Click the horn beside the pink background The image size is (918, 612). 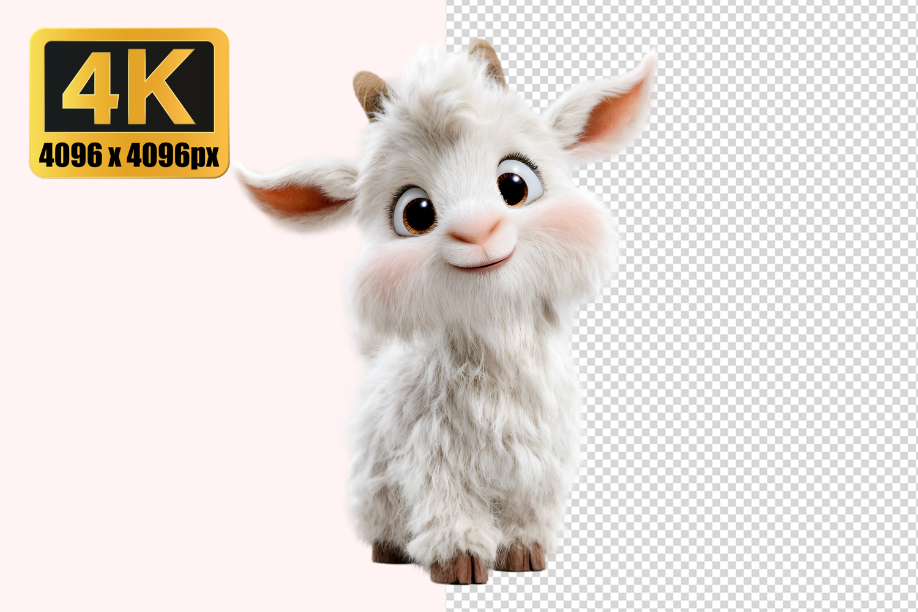[369, 92]
